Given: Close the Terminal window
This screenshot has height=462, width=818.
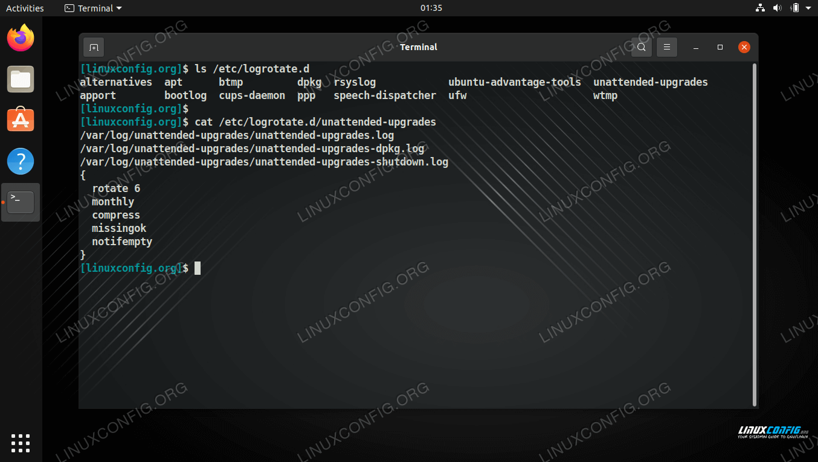Looking at the screenshot, I should (x=744, y=47).
